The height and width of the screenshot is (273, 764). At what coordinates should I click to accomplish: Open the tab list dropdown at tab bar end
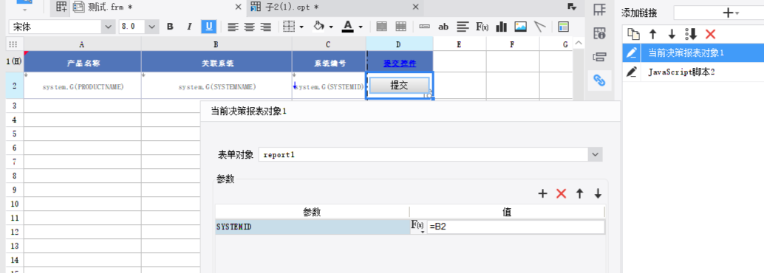pyautogui.click(x=572, y=7)
